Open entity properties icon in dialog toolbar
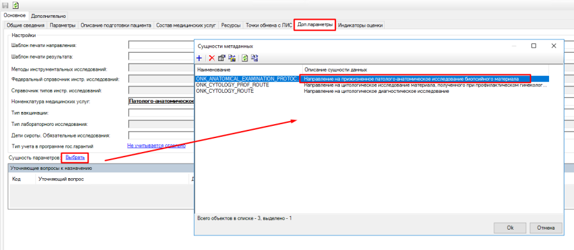Image resolution: width=574 pixels, height=250 pixels. [221, 58]
